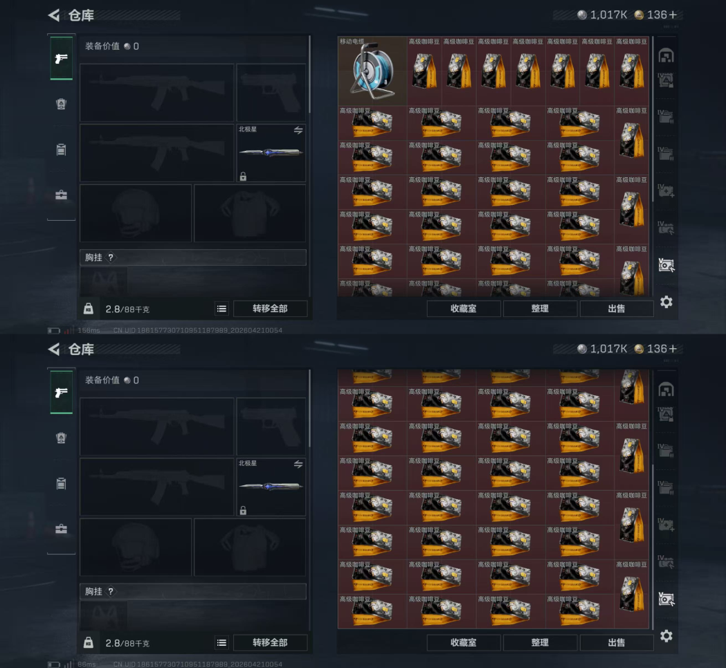Image resolution: width=726 pixels, height=668 pixels.
Task: Expand list view icon beside lower 转移全部
Action: tap(221, 643)
